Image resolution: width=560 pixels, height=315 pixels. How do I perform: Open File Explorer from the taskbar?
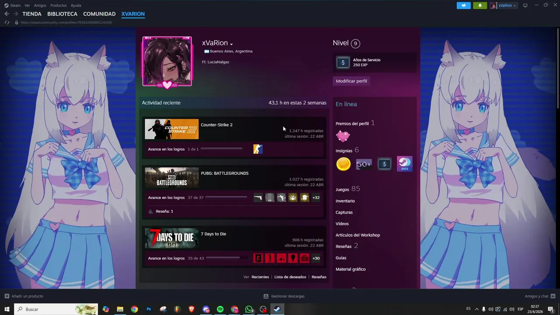click(x=120, y=309)
